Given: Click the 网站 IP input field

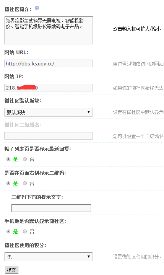Looking at the screenshot, I should pyautogui.click(x=49, y=88).
